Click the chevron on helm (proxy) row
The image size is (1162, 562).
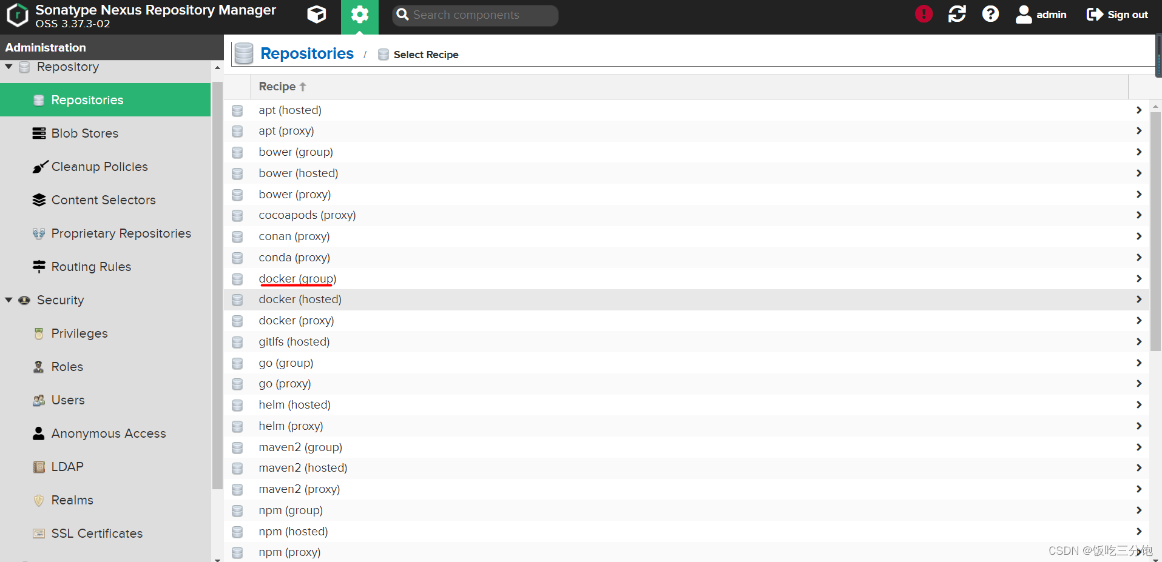[1139, 426]
